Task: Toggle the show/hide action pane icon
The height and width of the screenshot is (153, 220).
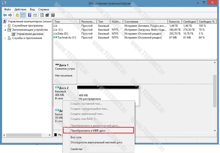Action: pyautogui.click(x=35, y=15)
